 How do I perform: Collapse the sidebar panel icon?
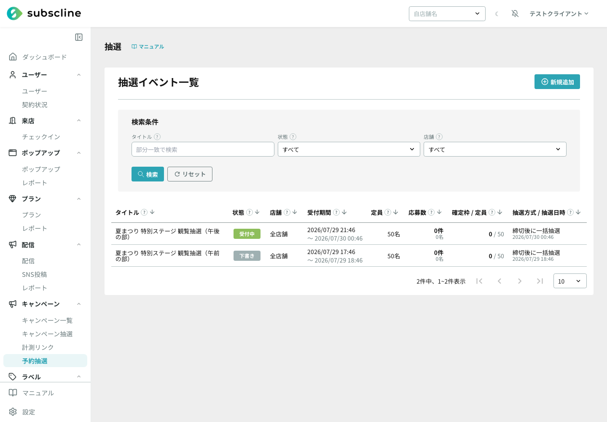[79, 37]
